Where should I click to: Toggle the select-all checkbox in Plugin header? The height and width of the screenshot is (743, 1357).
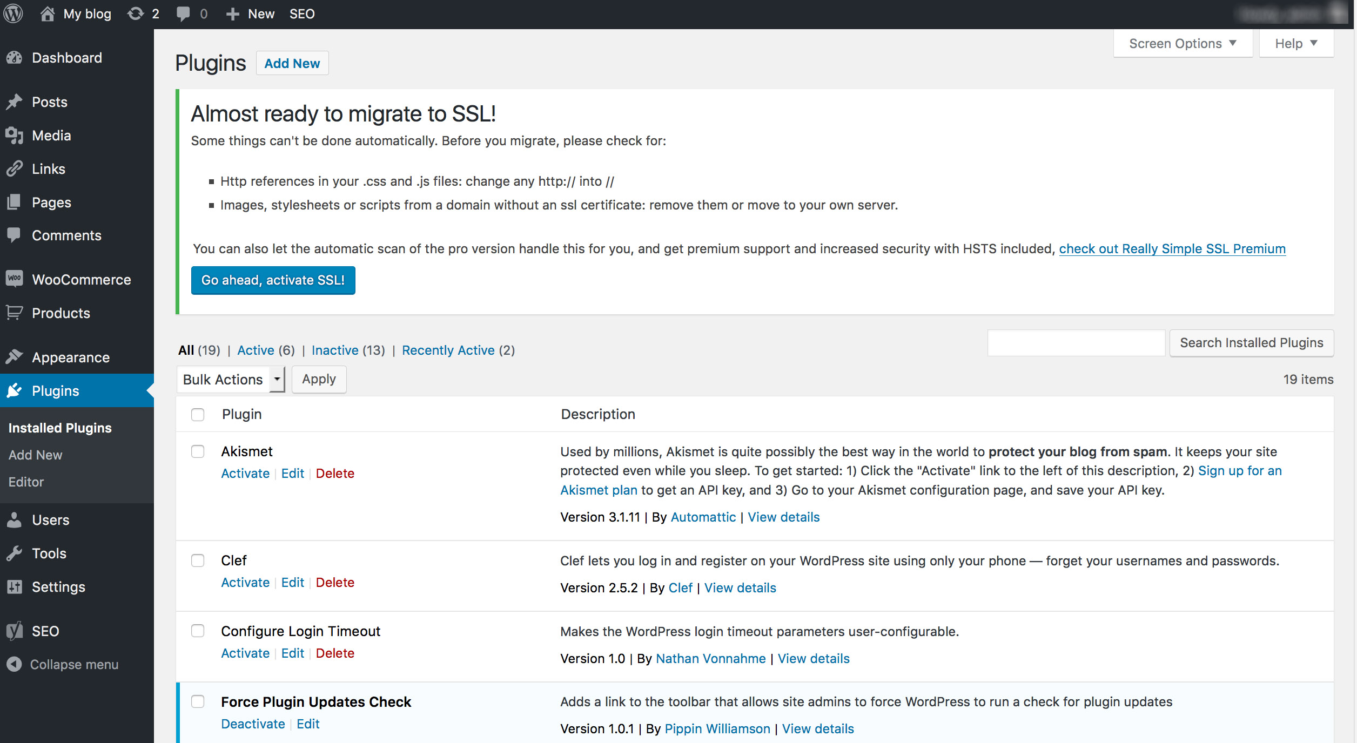point(198,414)
